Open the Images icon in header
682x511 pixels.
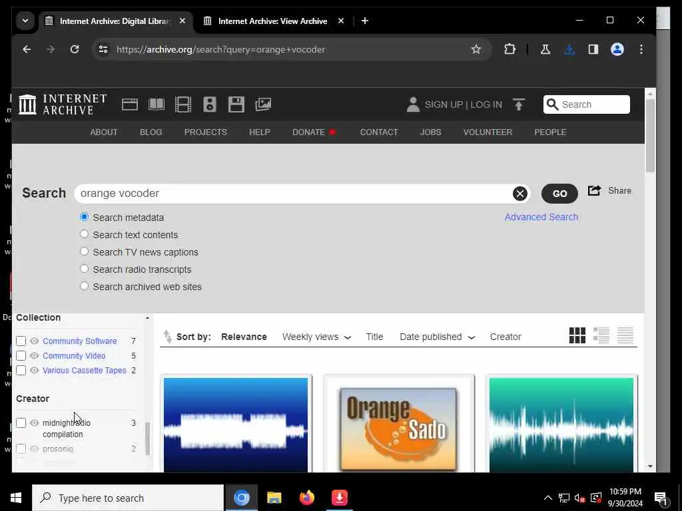coord(263,104)
